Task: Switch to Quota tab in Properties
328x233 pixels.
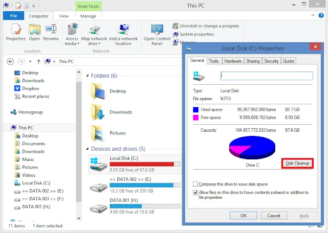Action: (x=289, y=61)
